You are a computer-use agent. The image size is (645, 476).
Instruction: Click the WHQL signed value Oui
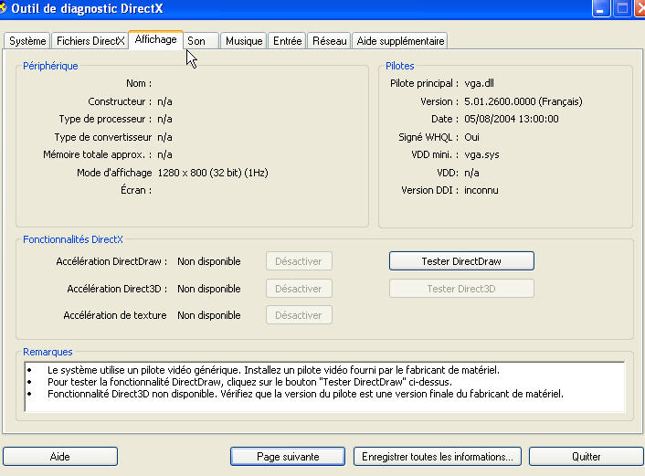(x=471, y=137)
